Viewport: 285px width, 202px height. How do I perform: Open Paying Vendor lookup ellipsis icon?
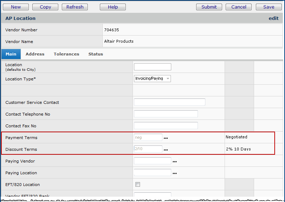coord(174,161)
